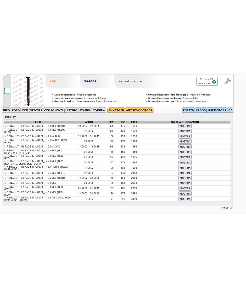Viewport: 246px width, 287px height.
Task: Switch to the MULTICROSS tab
Action: pyautogui.click(x=217, y=110)
